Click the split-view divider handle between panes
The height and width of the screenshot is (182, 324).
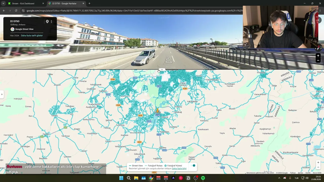point(162,70)
